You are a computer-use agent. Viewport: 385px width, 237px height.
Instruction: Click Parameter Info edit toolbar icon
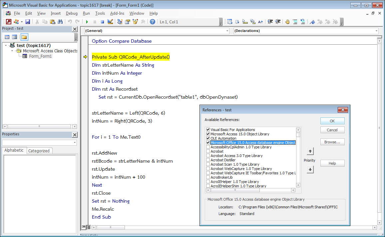tap(253, 22)
